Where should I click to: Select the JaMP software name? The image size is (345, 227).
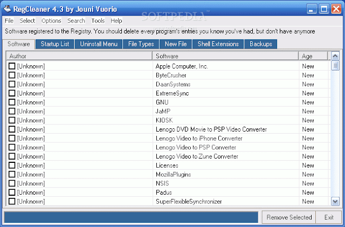pyautogui.click(x=163, y=111)
